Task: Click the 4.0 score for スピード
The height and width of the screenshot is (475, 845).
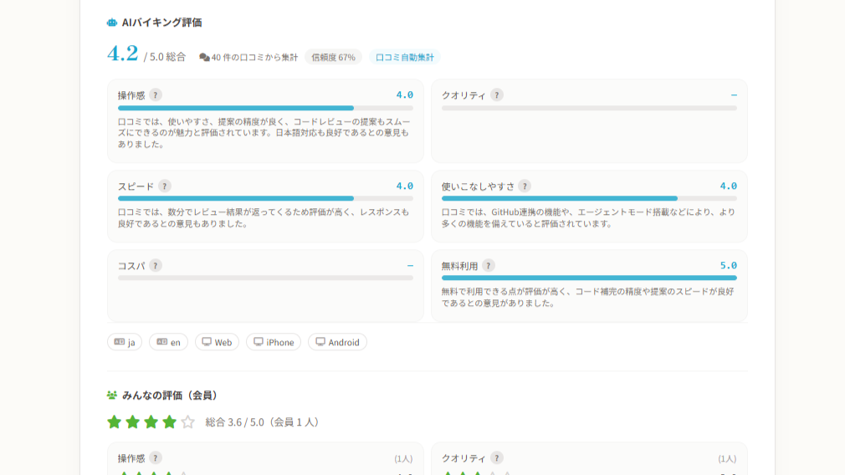Action: (405, 186)
